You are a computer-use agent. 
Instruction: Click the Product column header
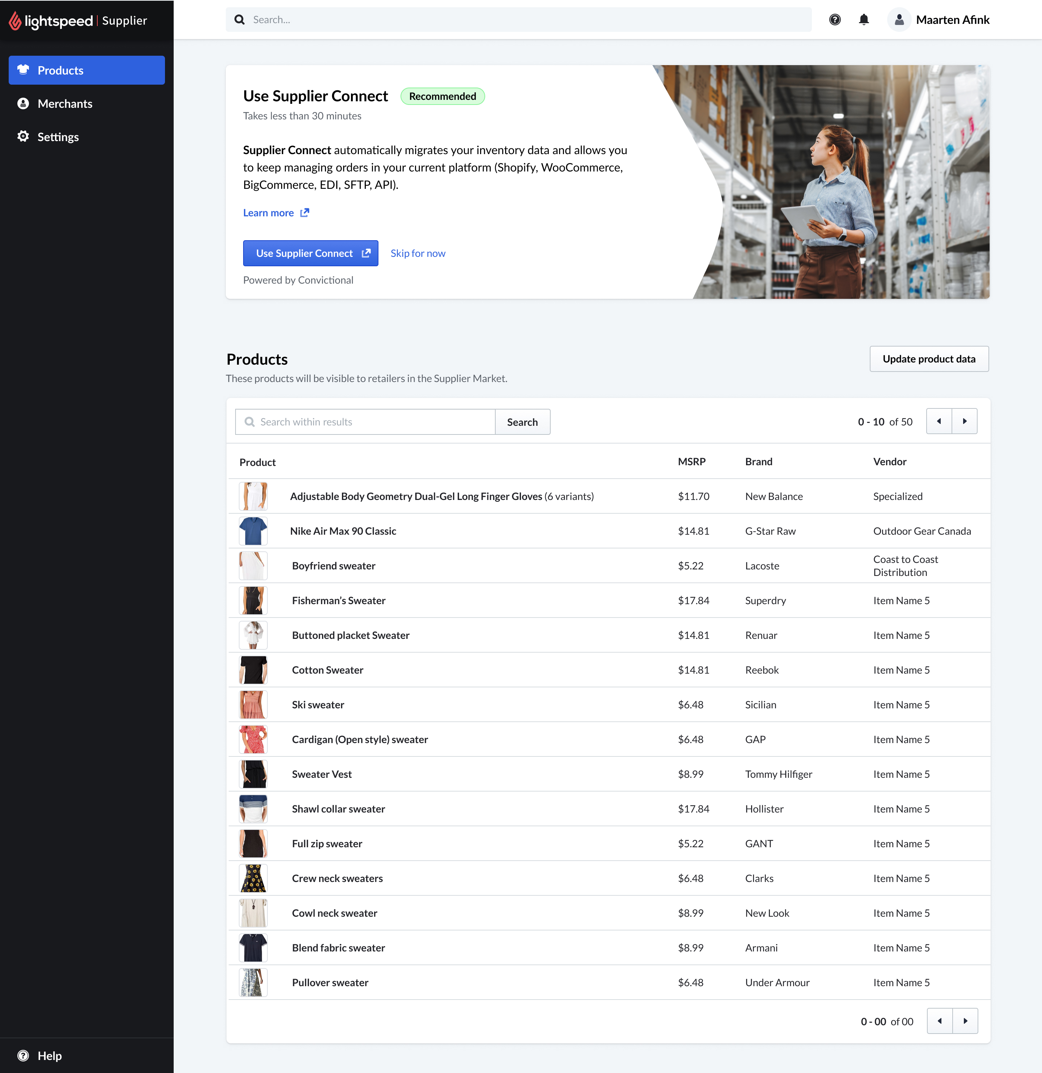(257, 462)
